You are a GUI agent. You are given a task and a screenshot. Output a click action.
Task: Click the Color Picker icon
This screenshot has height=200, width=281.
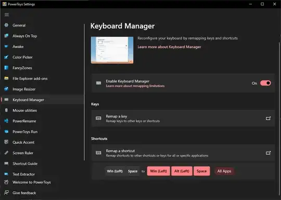point(6,57)
